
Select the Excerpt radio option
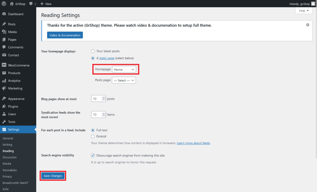point(93,136)
